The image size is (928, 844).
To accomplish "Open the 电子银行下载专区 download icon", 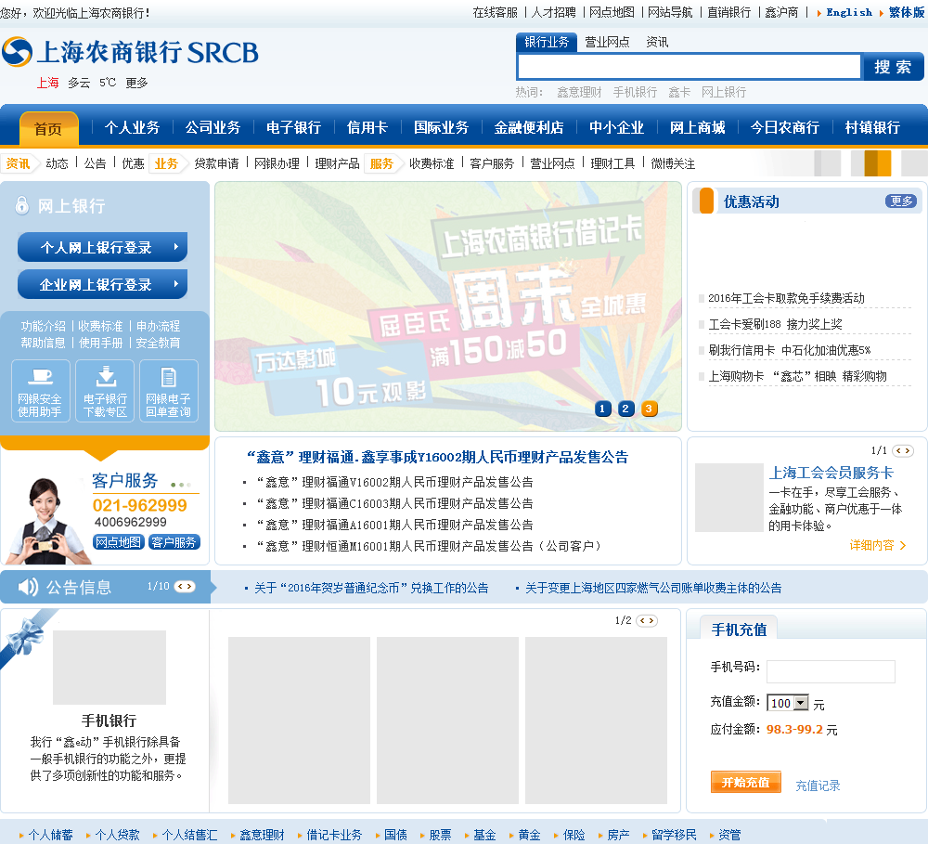I will (x=106, y=391).
